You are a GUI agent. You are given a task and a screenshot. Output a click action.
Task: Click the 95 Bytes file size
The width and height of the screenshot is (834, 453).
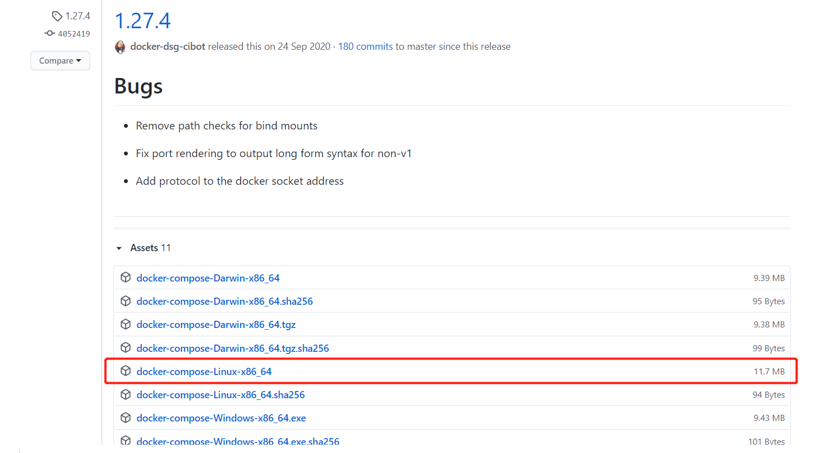point(769,301)
